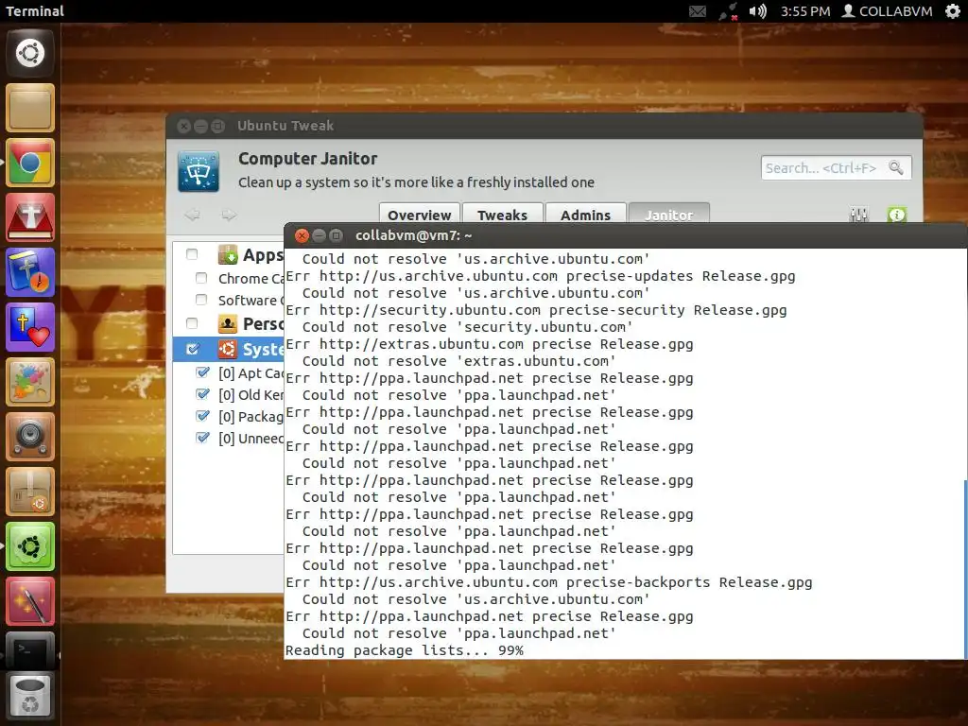Open the Files manager in launcher
The image size is (968, 726).
coord(30,108)
